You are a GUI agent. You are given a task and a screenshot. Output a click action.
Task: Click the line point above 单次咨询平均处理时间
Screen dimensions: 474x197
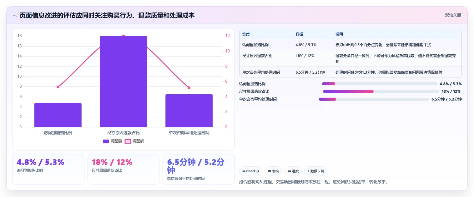tap(189, 88)
